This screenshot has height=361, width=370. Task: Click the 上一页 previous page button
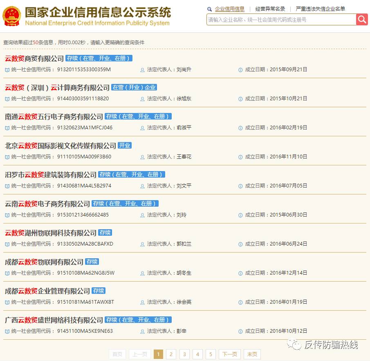pos(140,354)
